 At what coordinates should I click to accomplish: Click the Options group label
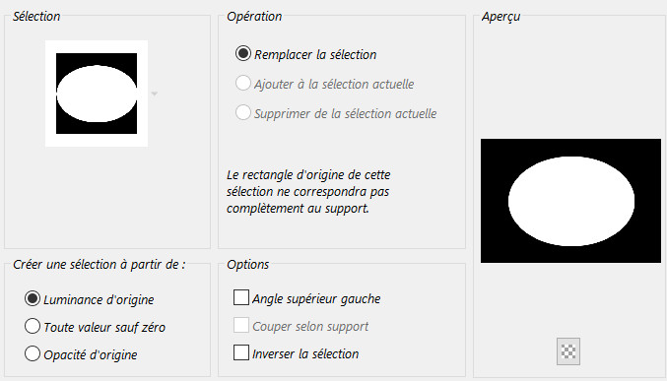click(247, 265)
